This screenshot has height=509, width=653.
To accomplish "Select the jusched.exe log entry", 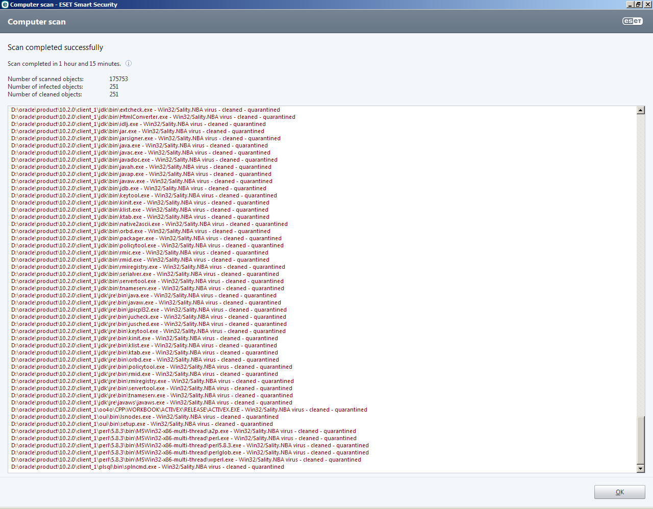I will point(149,324).
